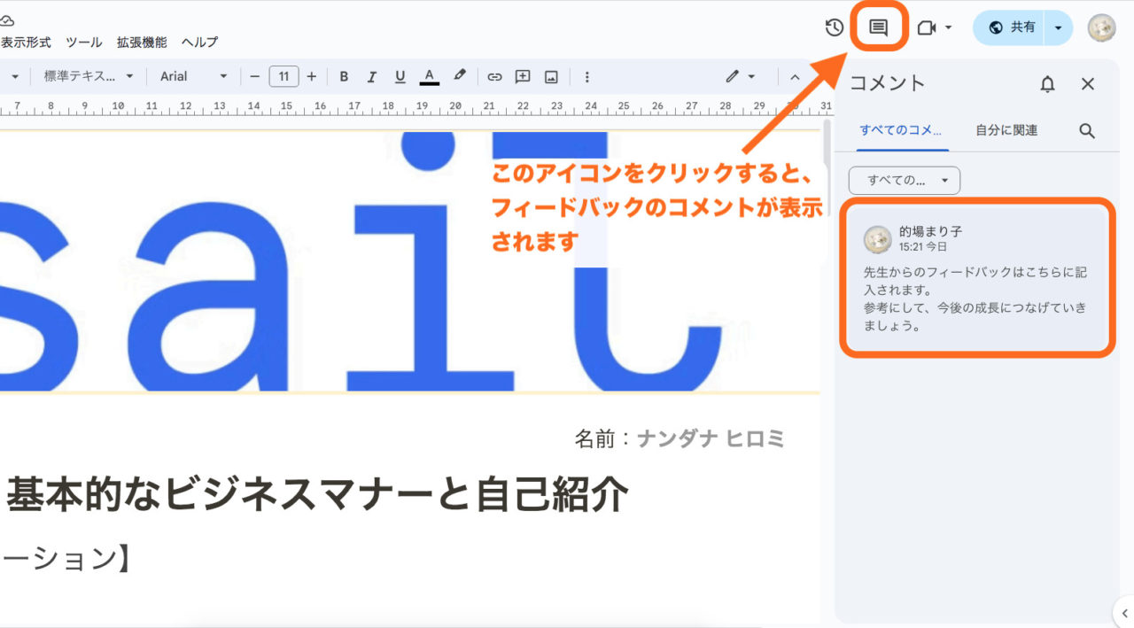
Task: Open comment notification bell settings
Action: pyautogui.click(x=1047, y=84)
